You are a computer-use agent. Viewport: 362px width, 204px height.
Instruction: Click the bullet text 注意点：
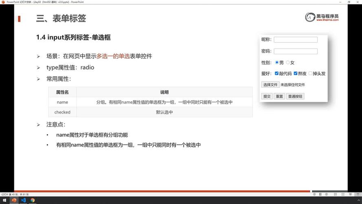pyautogui.click(x=56, y=124)
